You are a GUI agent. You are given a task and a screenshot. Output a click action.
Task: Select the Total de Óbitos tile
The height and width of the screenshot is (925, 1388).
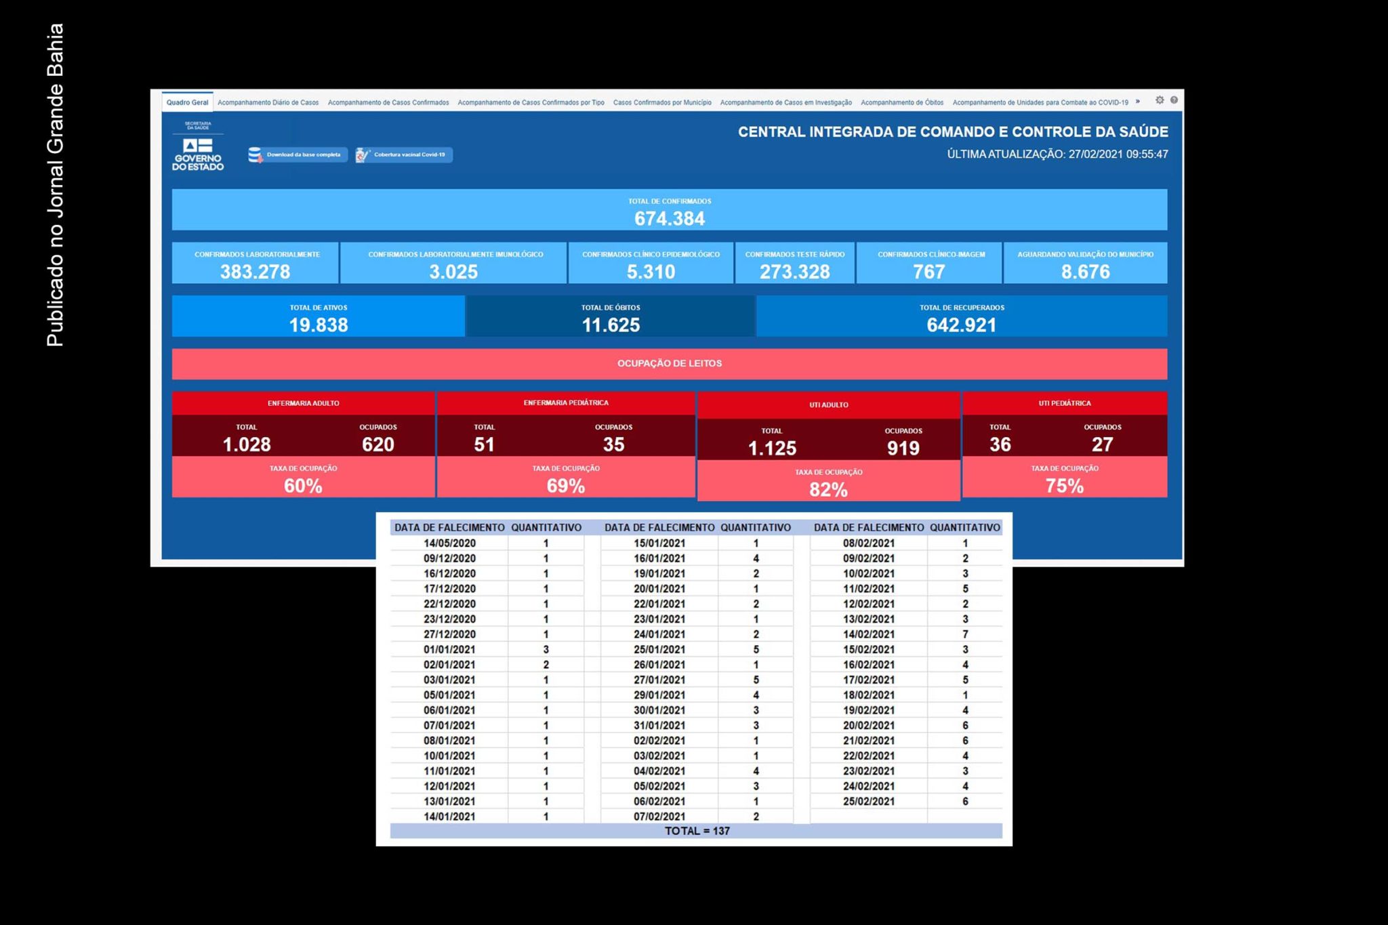click(x=611, y=316)
